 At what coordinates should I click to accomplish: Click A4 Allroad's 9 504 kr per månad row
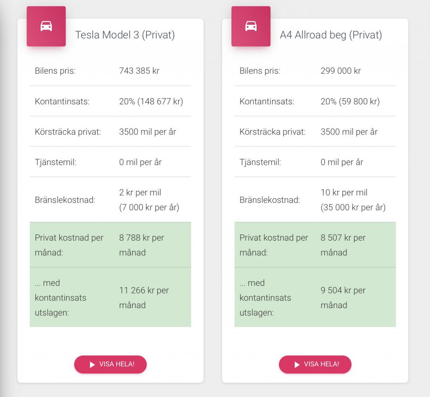(x=315, y=297)
